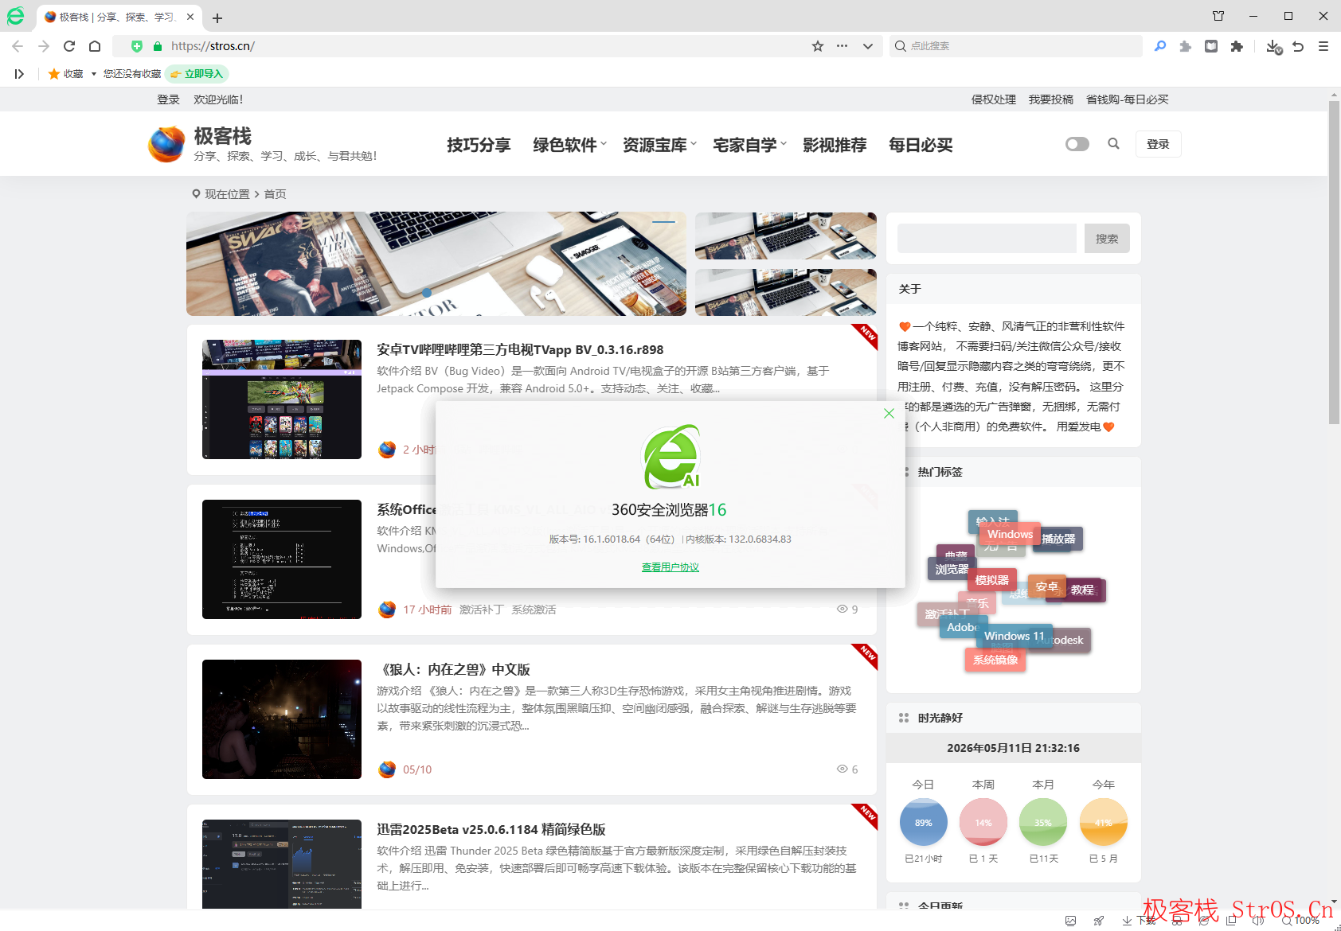Open the 省钱购-每日必买 link
Viewport: 1341px width, 931px height.
[x=1128, y=99]
